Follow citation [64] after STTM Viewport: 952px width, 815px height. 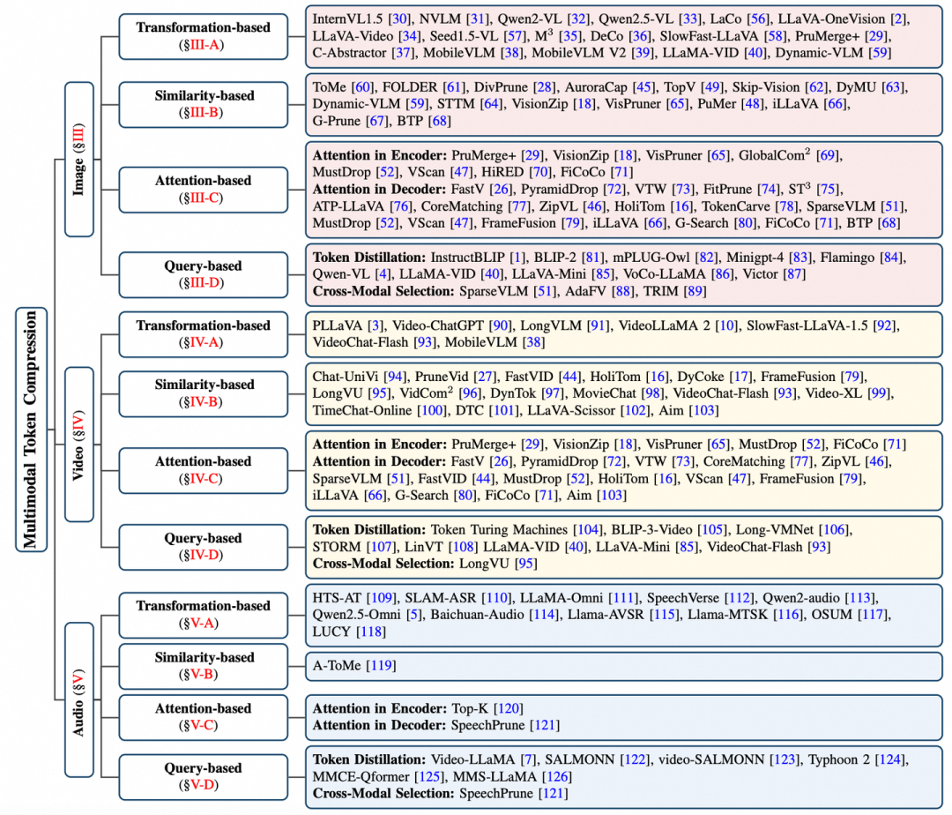point(491,104)
